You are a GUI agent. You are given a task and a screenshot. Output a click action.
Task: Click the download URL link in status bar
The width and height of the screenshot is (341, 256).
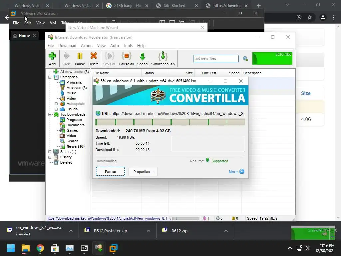pos(109,218)
